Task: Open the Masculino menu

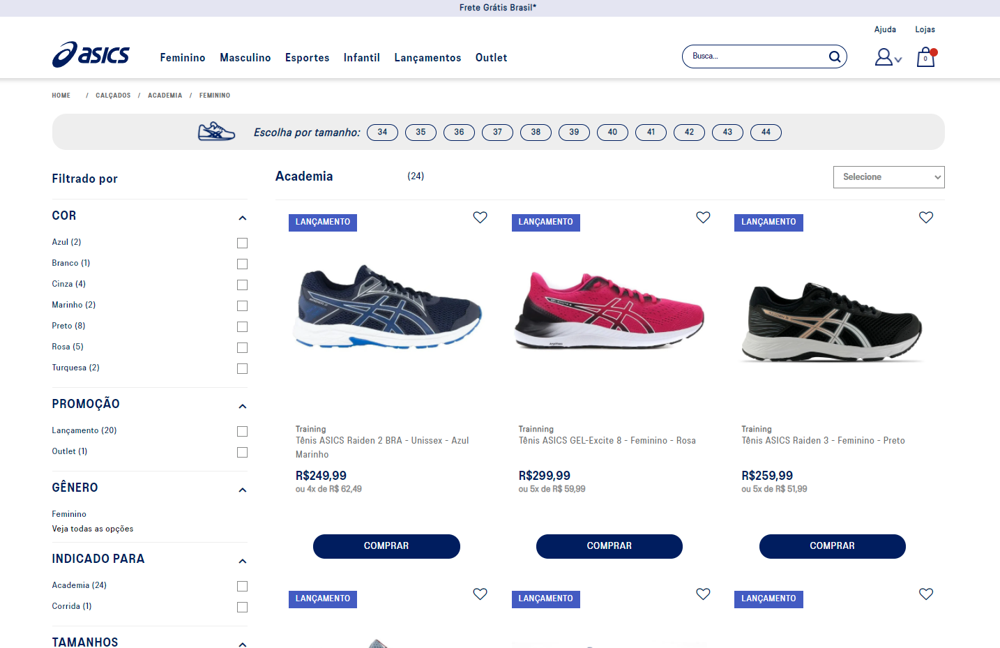Action: pos(245,58)
